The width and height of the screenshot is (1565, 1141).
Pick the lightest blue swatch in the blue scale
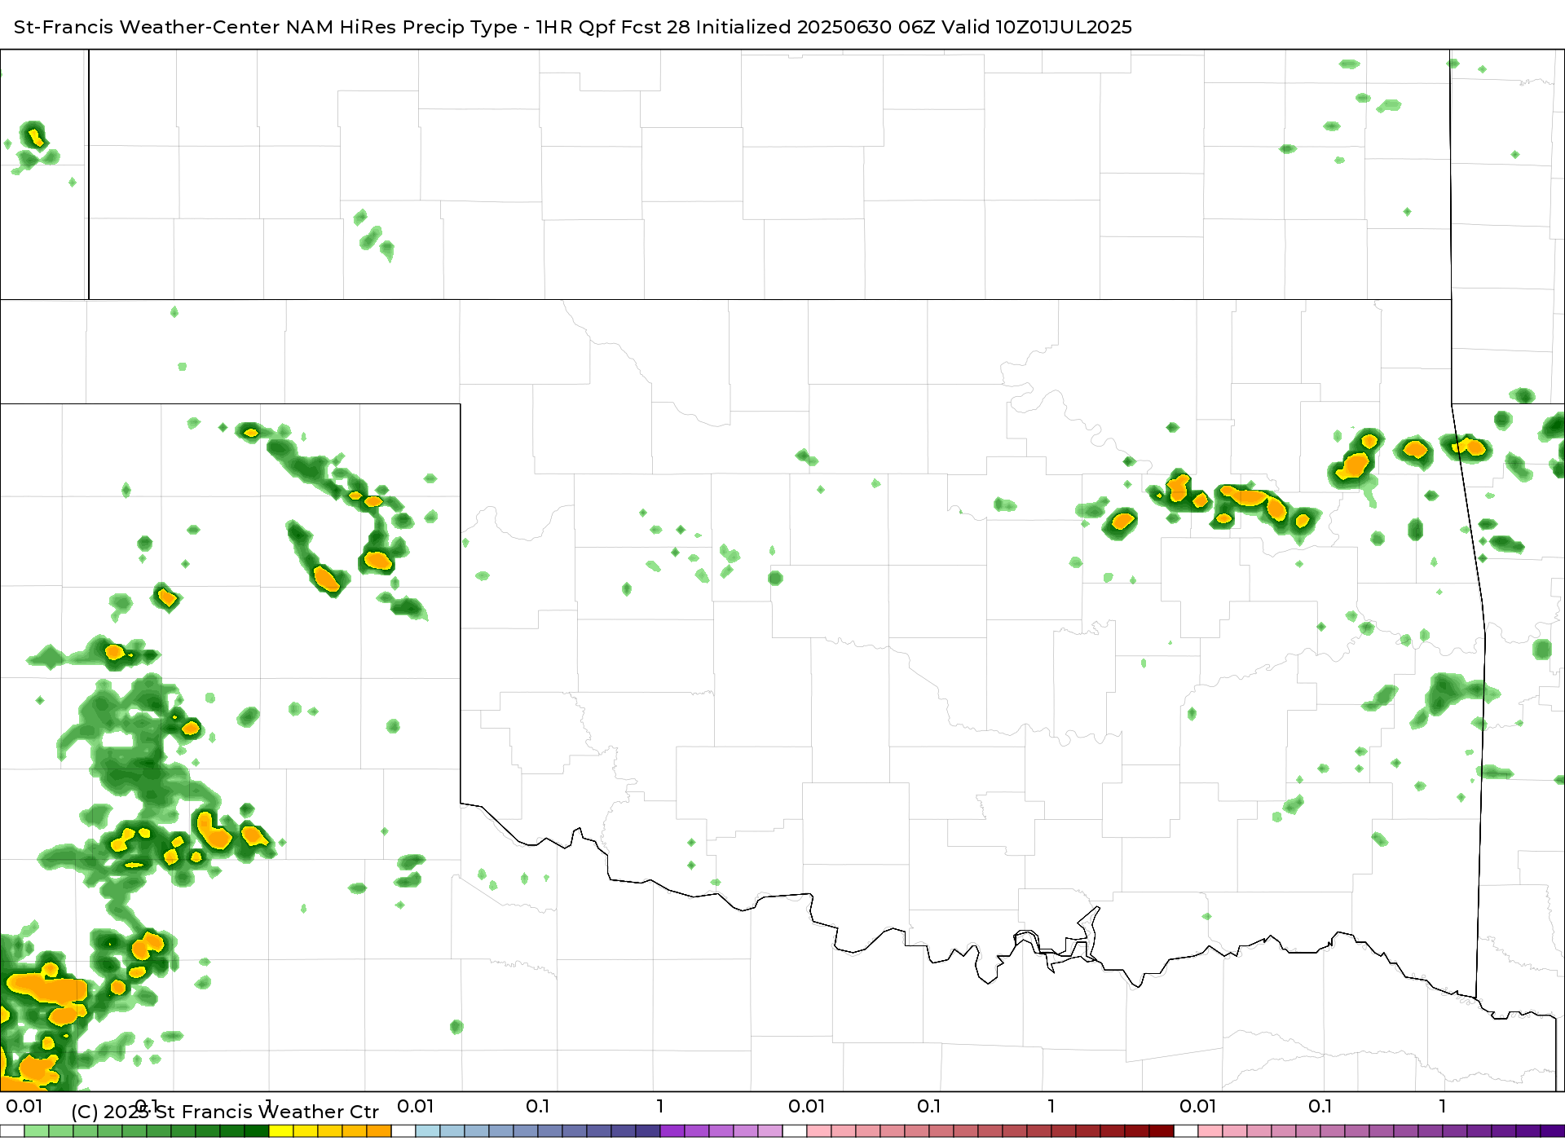point(428,1131)
